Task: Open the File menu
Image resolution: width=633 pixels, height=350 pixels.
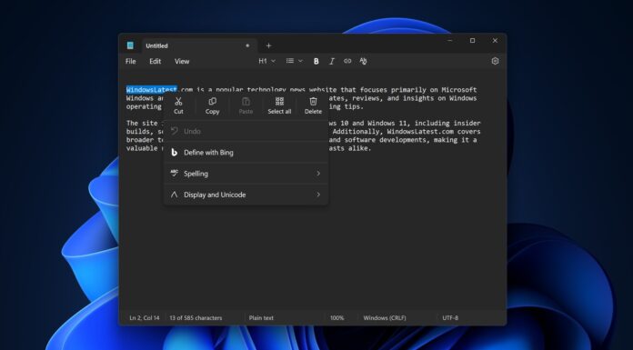Action: 130,61
